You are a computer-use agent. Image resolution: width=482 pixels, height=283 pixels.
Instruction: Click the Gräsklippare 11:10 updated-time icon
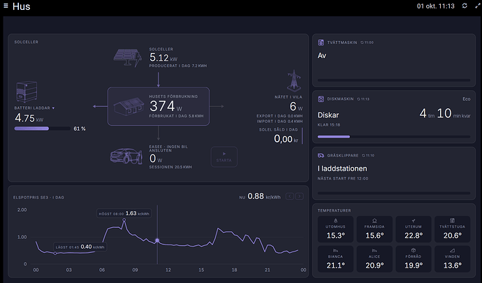coord(363,155)
